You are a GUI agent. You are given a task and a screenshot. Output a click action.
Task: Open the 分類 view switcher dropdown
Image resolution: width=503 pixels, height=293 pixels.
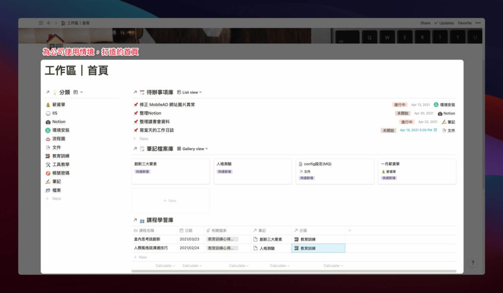tap(78, 92)
